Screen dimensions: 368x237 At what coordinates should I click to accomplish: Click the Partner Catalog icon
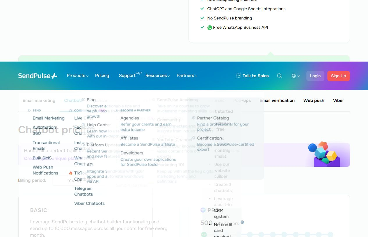tap(194, 118)
